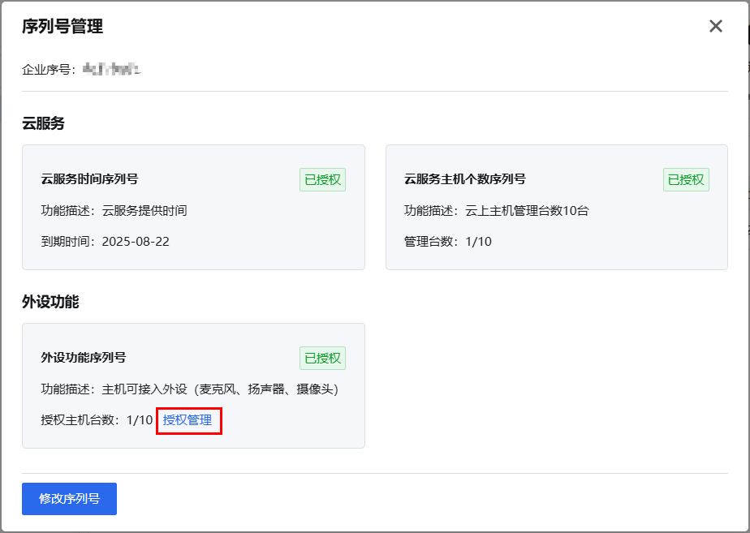Screen dimensions: 750x533
Task: Click the 管理台数 1/10 text
Action: (448, 242)
